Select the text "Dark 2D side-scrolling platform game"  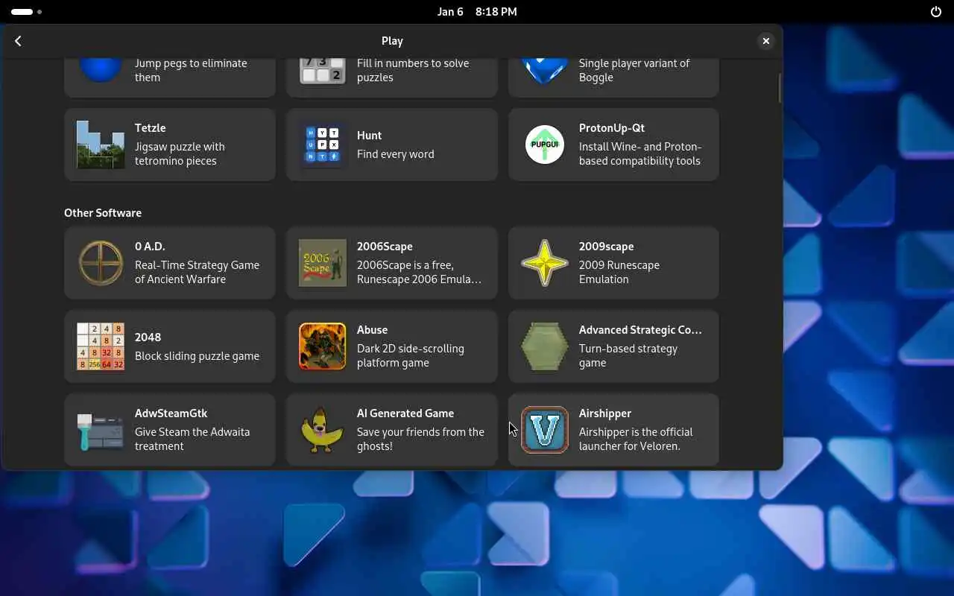point(411,355)
